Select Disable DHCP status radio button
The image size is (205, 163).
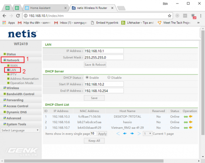click(x=109, y=78)
